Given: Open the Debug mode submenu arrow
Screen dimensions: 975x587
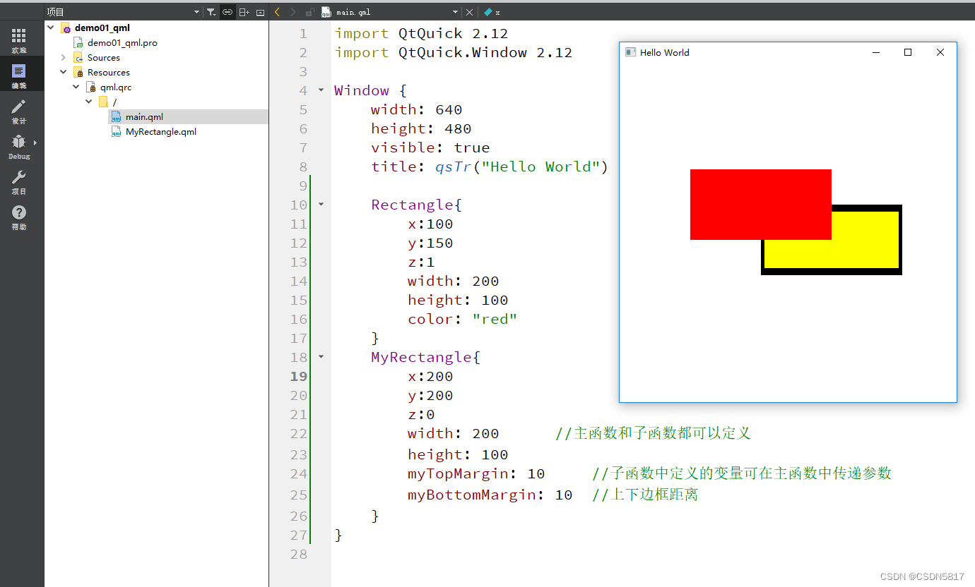Looking at the screenshot, I should pyautogui.click(x=35, y=143).
